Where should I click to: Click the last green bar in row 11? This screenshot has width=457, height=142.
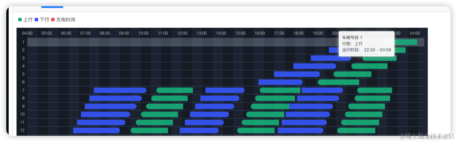(360, 122)
